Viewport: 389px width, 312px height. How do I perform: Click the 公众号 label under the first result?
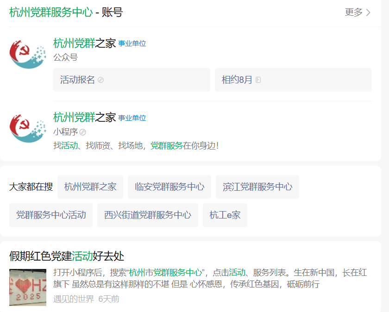(65, 57)
